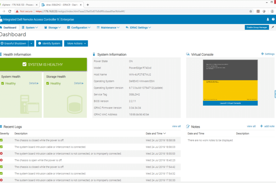Open a new browser tab with plus icon
Image resolution: width=276 pixels, height=183 pixels.
(x=88, y=5)
